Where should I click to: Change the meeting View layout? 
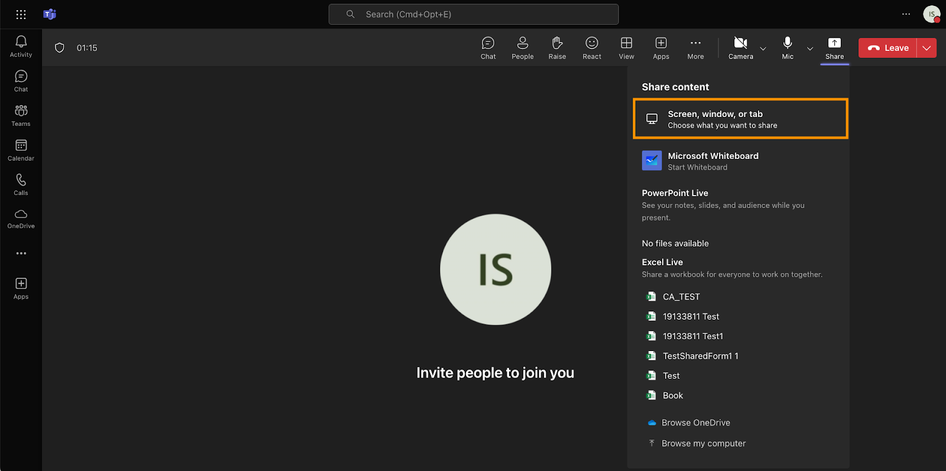click(626, 48)
